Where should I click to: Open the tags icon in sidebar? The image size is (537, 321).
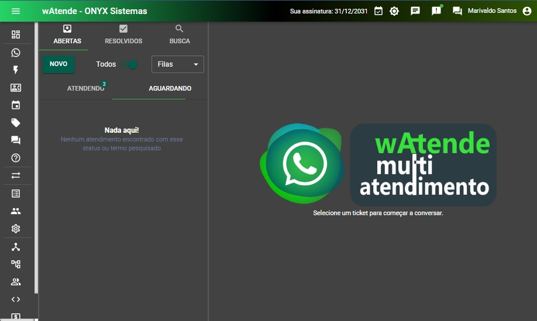pos(16,123)
